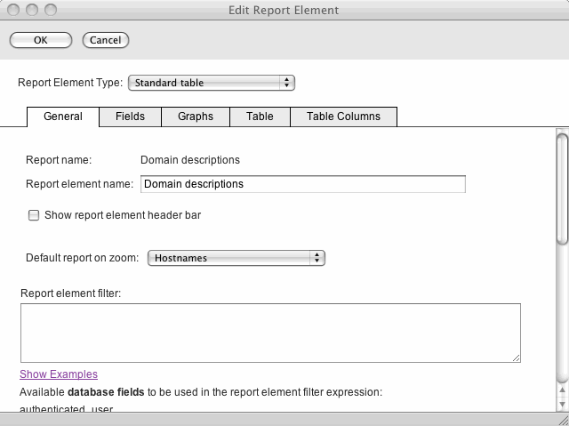The image size is (569, 426).
Task: Enable Show report element header bar checkbox
Action: [34, 215]
